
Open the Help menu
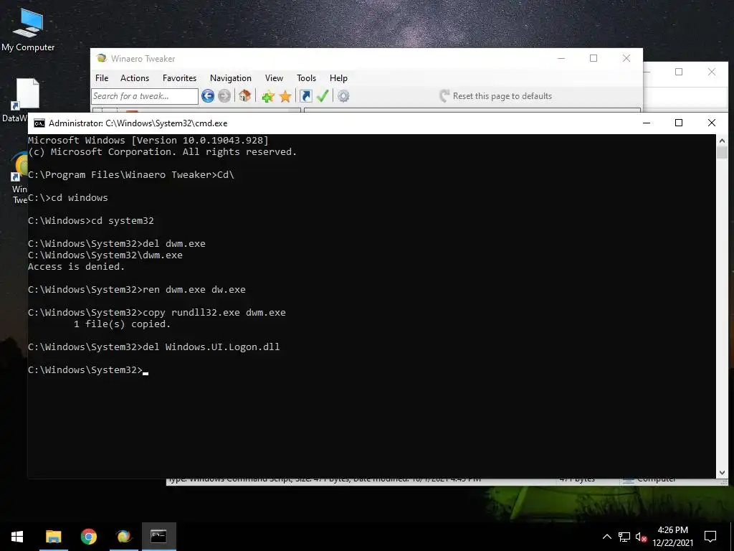pyautogui.click(x=338, y=78)
